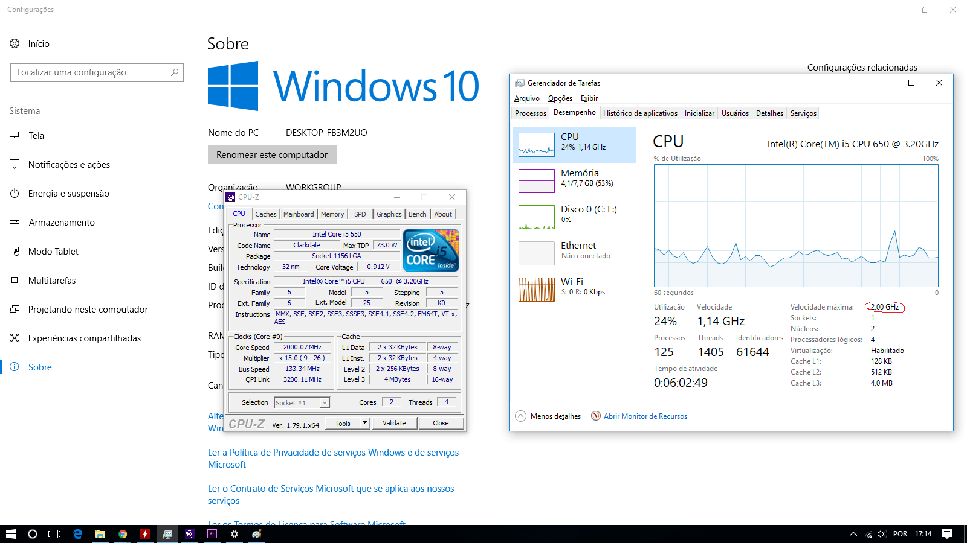Open the Windows Start menu
The width and height of the screenshot is (967, 543).
tap(11, 534)
